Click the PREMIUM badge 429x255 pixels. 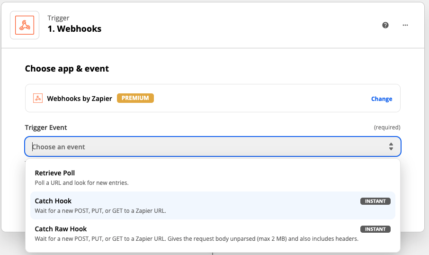click(135, 98)
